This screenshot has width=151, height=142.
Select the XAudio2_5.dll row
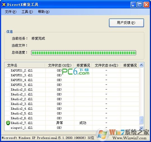pos(72,113)
